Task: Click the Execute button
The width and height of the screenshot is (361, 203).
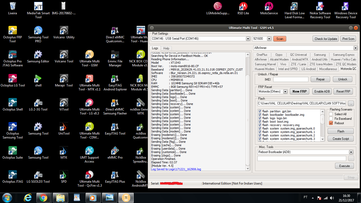Action: pos(344,166)
